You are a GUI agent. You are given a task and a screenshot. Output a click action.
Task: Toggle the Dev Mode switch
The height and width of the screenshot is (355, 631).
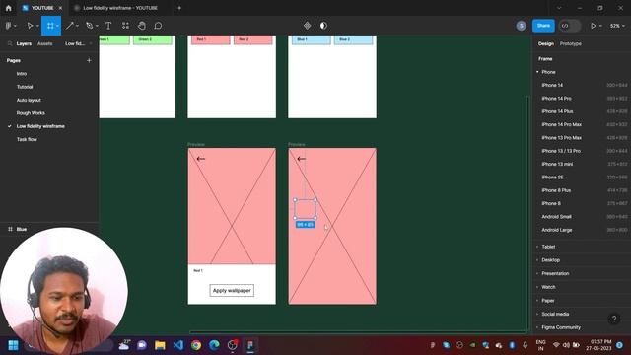pyautogui.click(x=570, y=26)
